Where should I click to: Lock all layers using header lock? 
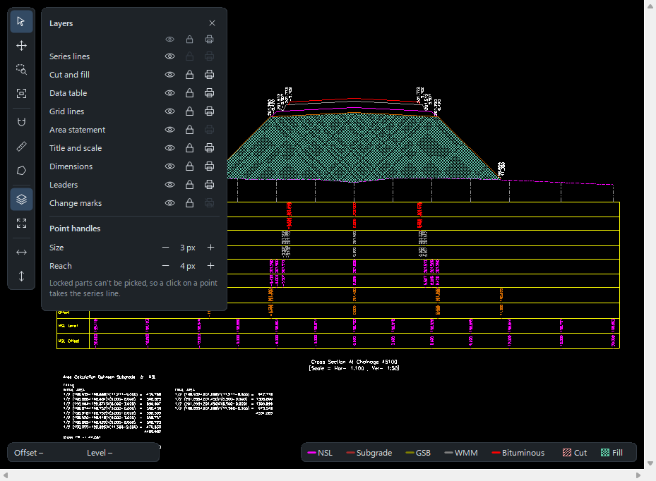coord(189,39)
